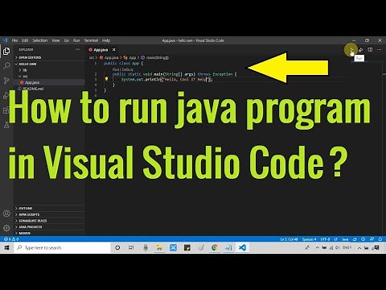Viewport: 386px width, 290px height.
Task: Open the Extensions view in the activity bar
Action: [x=6, y=110]
